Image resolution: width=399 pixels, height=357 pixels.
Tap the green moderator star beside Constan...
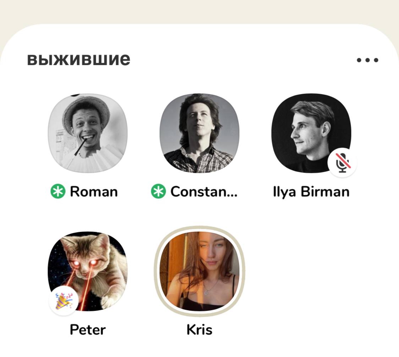coord(158,192)
